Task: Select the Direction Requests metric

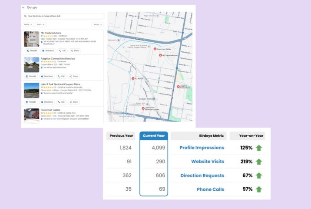Action: tap(202, 175)
